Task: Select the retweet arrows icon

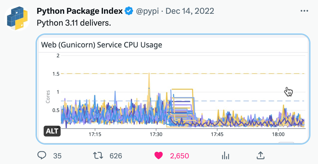Action: point(98,156)
